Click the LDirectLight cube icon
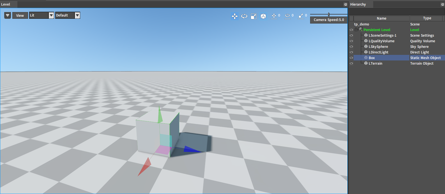 pyautogui.click(x=366, y=52)
